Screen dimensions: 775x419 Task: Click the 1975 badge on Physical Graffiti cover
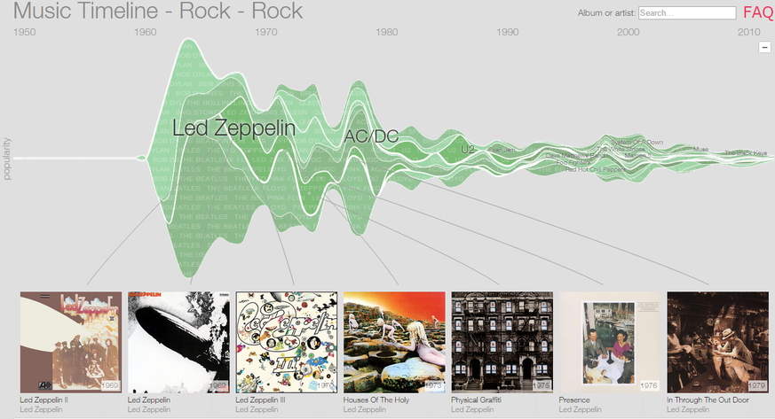pyautogui.click(x=542, y=385)
